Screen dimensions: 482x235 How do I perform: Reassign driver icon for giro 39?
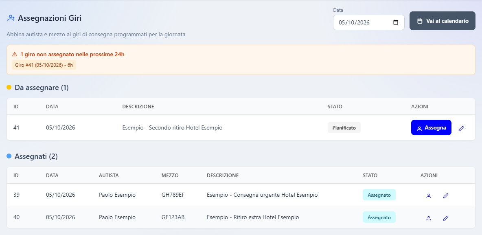click(x=429, y=195)
